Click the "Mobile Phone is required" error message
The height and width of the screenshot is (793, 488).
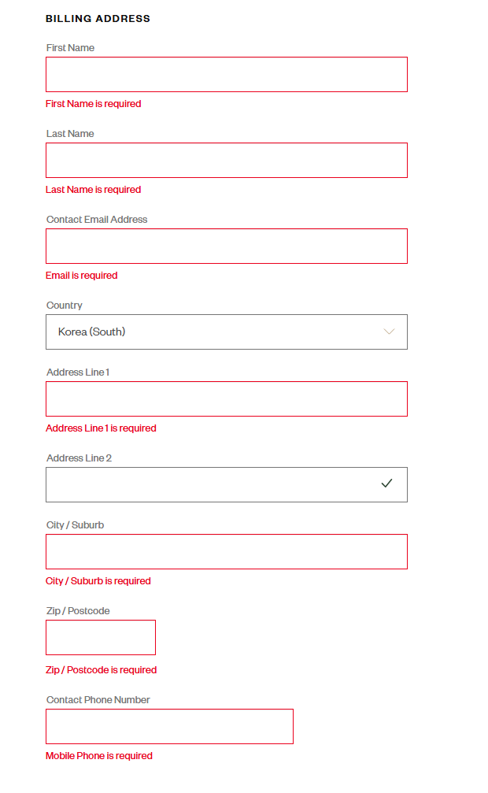(x=99, y=756)
